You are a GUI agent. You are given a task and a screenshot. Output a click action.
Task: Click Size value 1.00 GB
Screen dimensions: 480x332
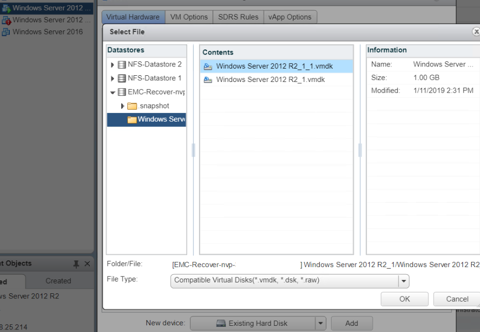pos(426,78)
